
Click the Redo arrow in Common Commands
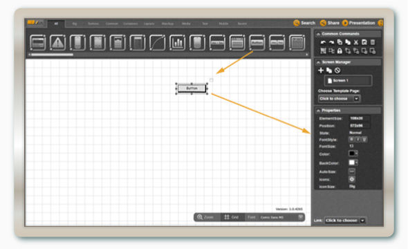pyautogui.click(x=331, y=42)
